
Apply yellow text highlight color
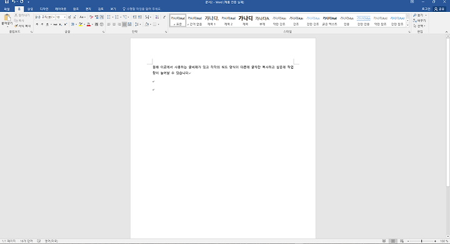pos(81,24)
